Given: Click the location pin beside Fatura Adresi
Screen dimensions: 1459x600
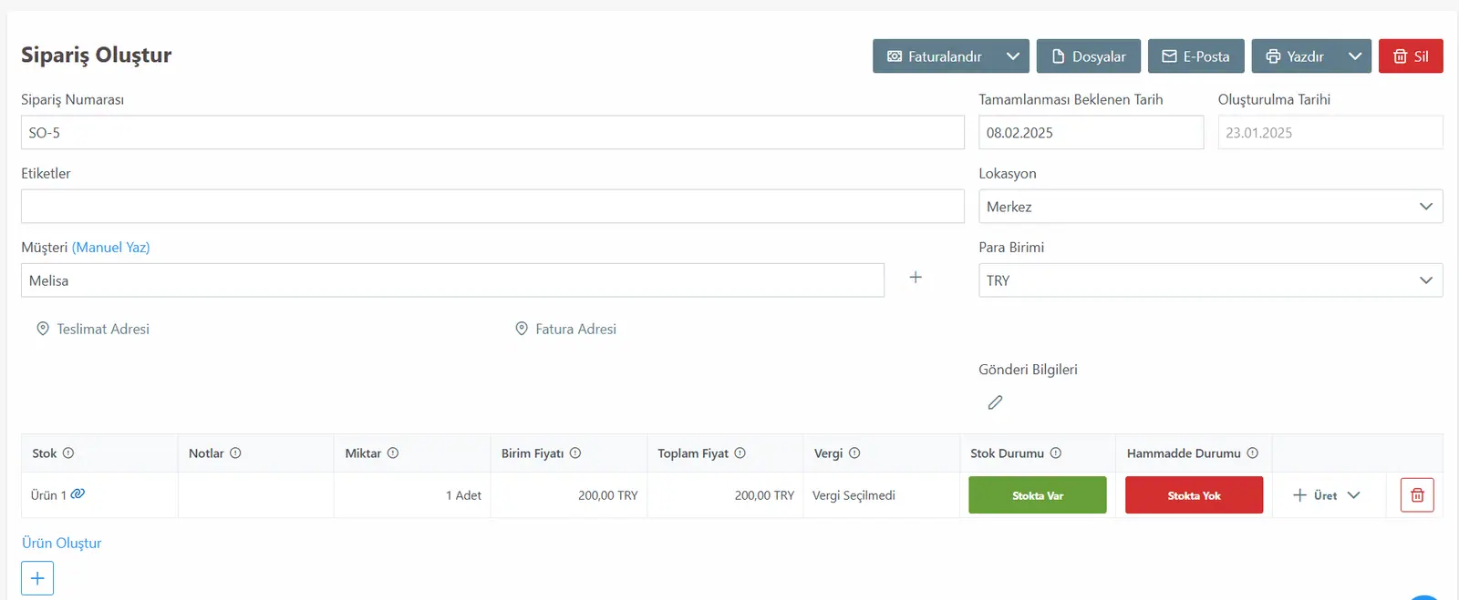Looking at the screenshot, I should point(522,329).
